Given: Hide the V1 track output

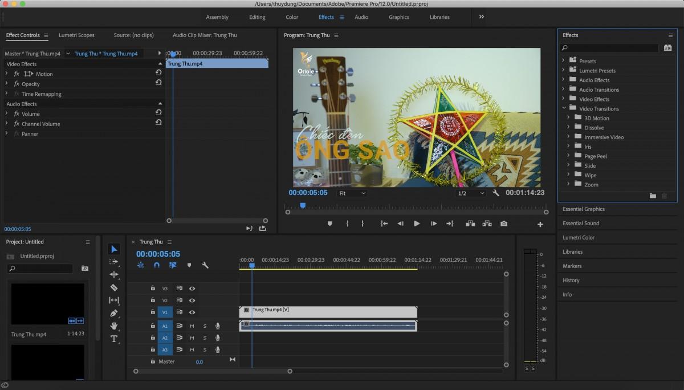Looking at the screenshot, I should [x=192, y=312].
